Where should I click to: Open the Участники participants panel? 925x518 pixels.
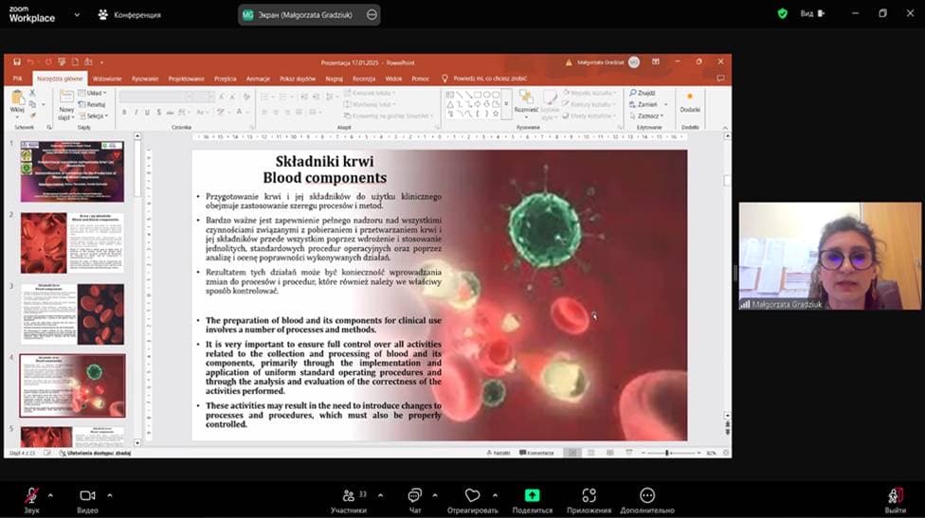pyautogui.click(x=349, y=495)
